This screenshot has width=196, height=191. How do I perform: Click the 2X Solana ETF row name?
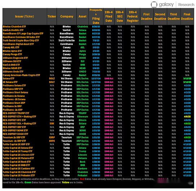click(10, 82)
